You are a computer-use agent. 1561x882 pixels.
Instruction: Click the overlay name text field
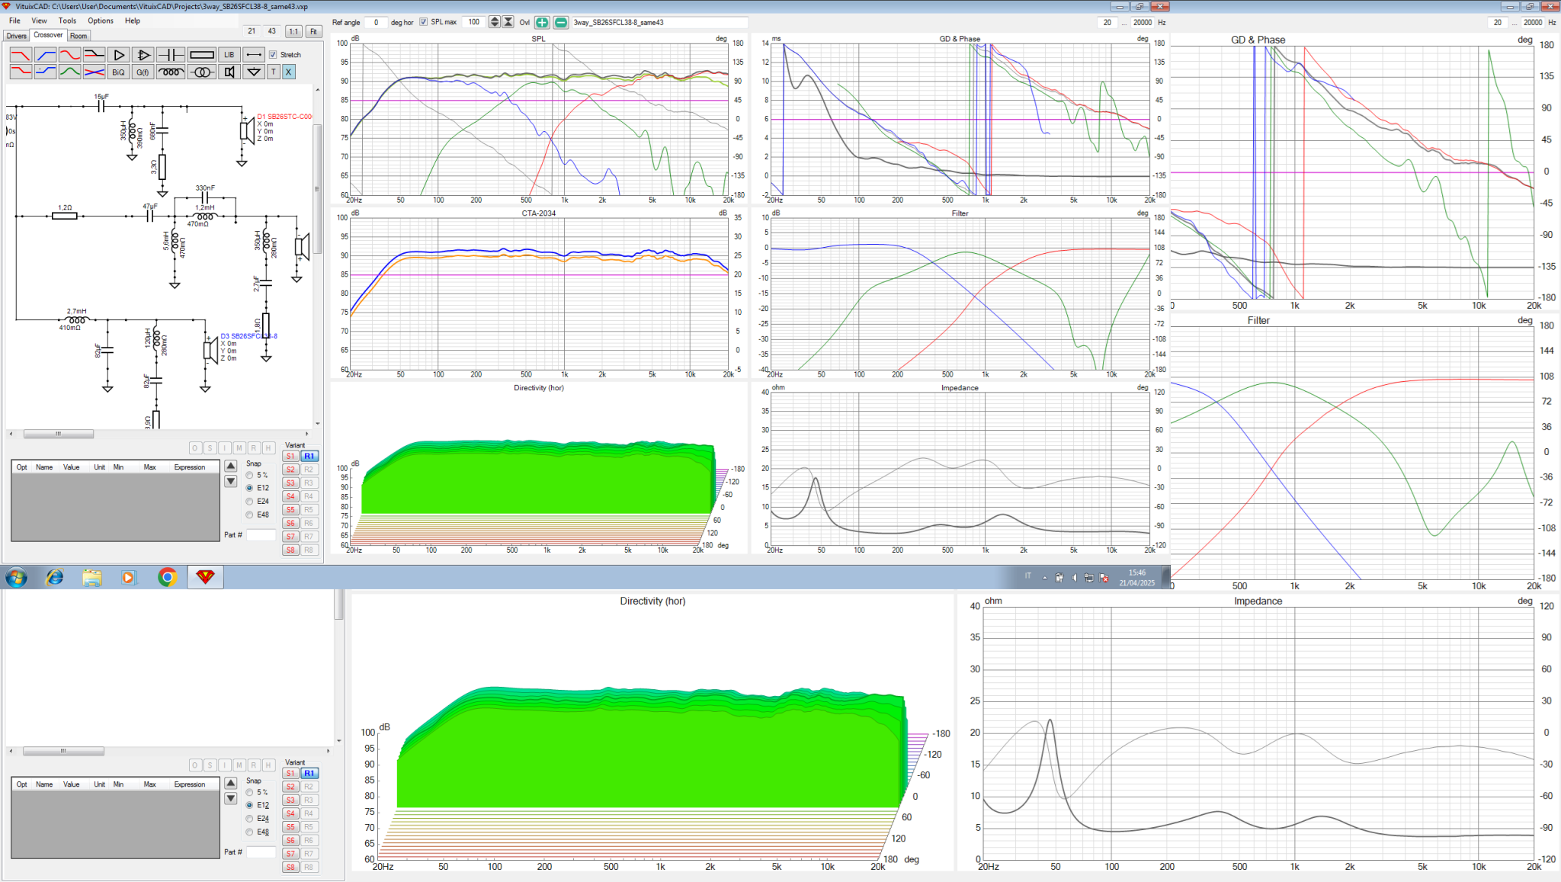pyautogui.click(x=659, y=22)
